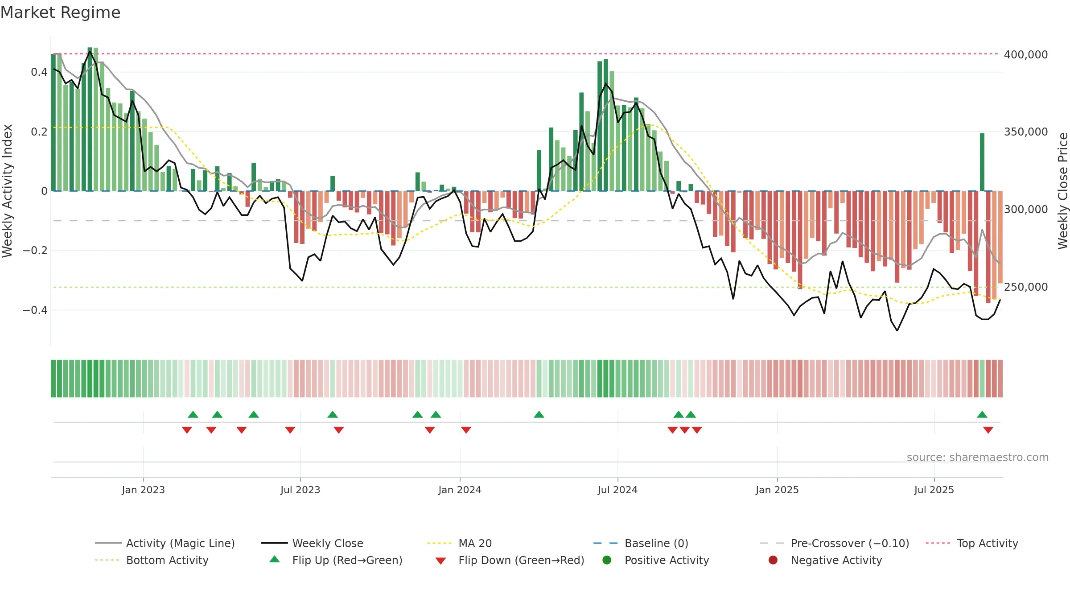
Task: Toggle the Baseline (0) legend entry
Action: (641, 543)
